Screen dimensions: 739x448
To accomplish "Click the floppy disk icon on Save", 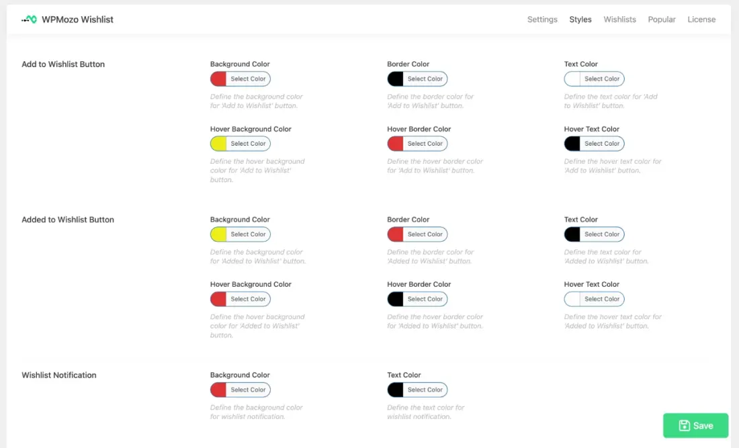I will [685, 426].
